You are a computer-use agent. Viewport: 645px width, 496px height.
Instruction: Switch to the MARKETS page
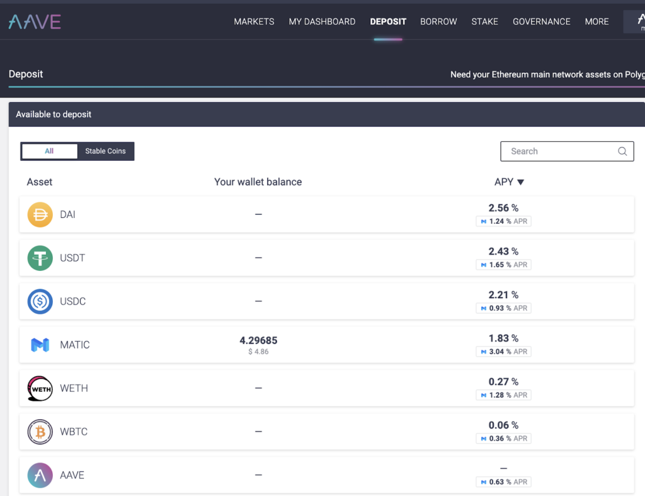point(254,21)
